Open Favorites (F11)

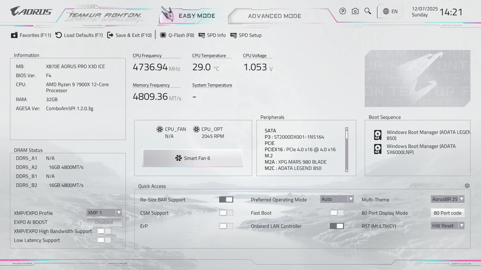click(31, 35)
